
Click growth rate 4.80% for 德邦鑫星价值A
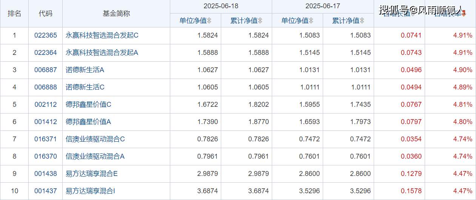[463, 122]
